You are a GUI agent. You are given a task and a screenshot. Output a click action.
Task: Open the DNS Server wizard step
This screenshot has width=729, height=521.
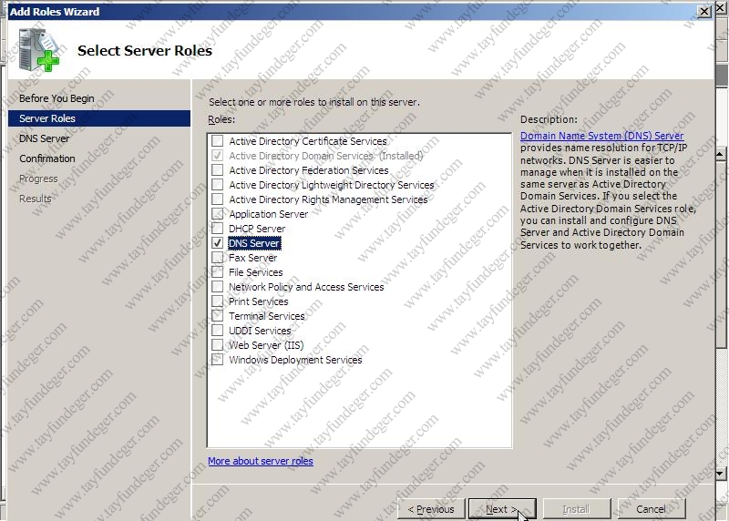44,138
